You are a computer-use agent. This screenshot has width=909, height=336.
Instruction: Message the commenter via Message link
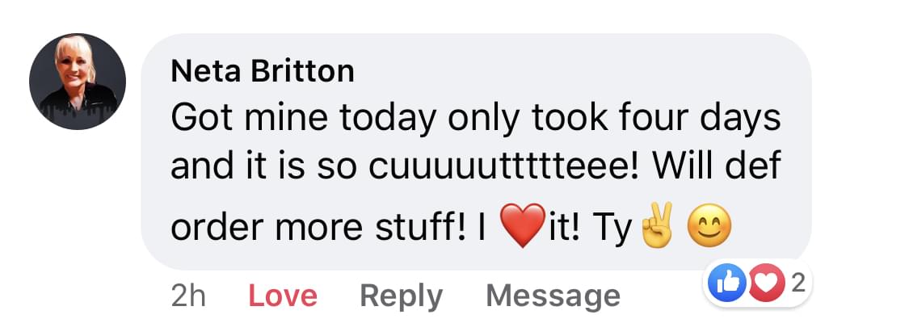tap(553, 296)
